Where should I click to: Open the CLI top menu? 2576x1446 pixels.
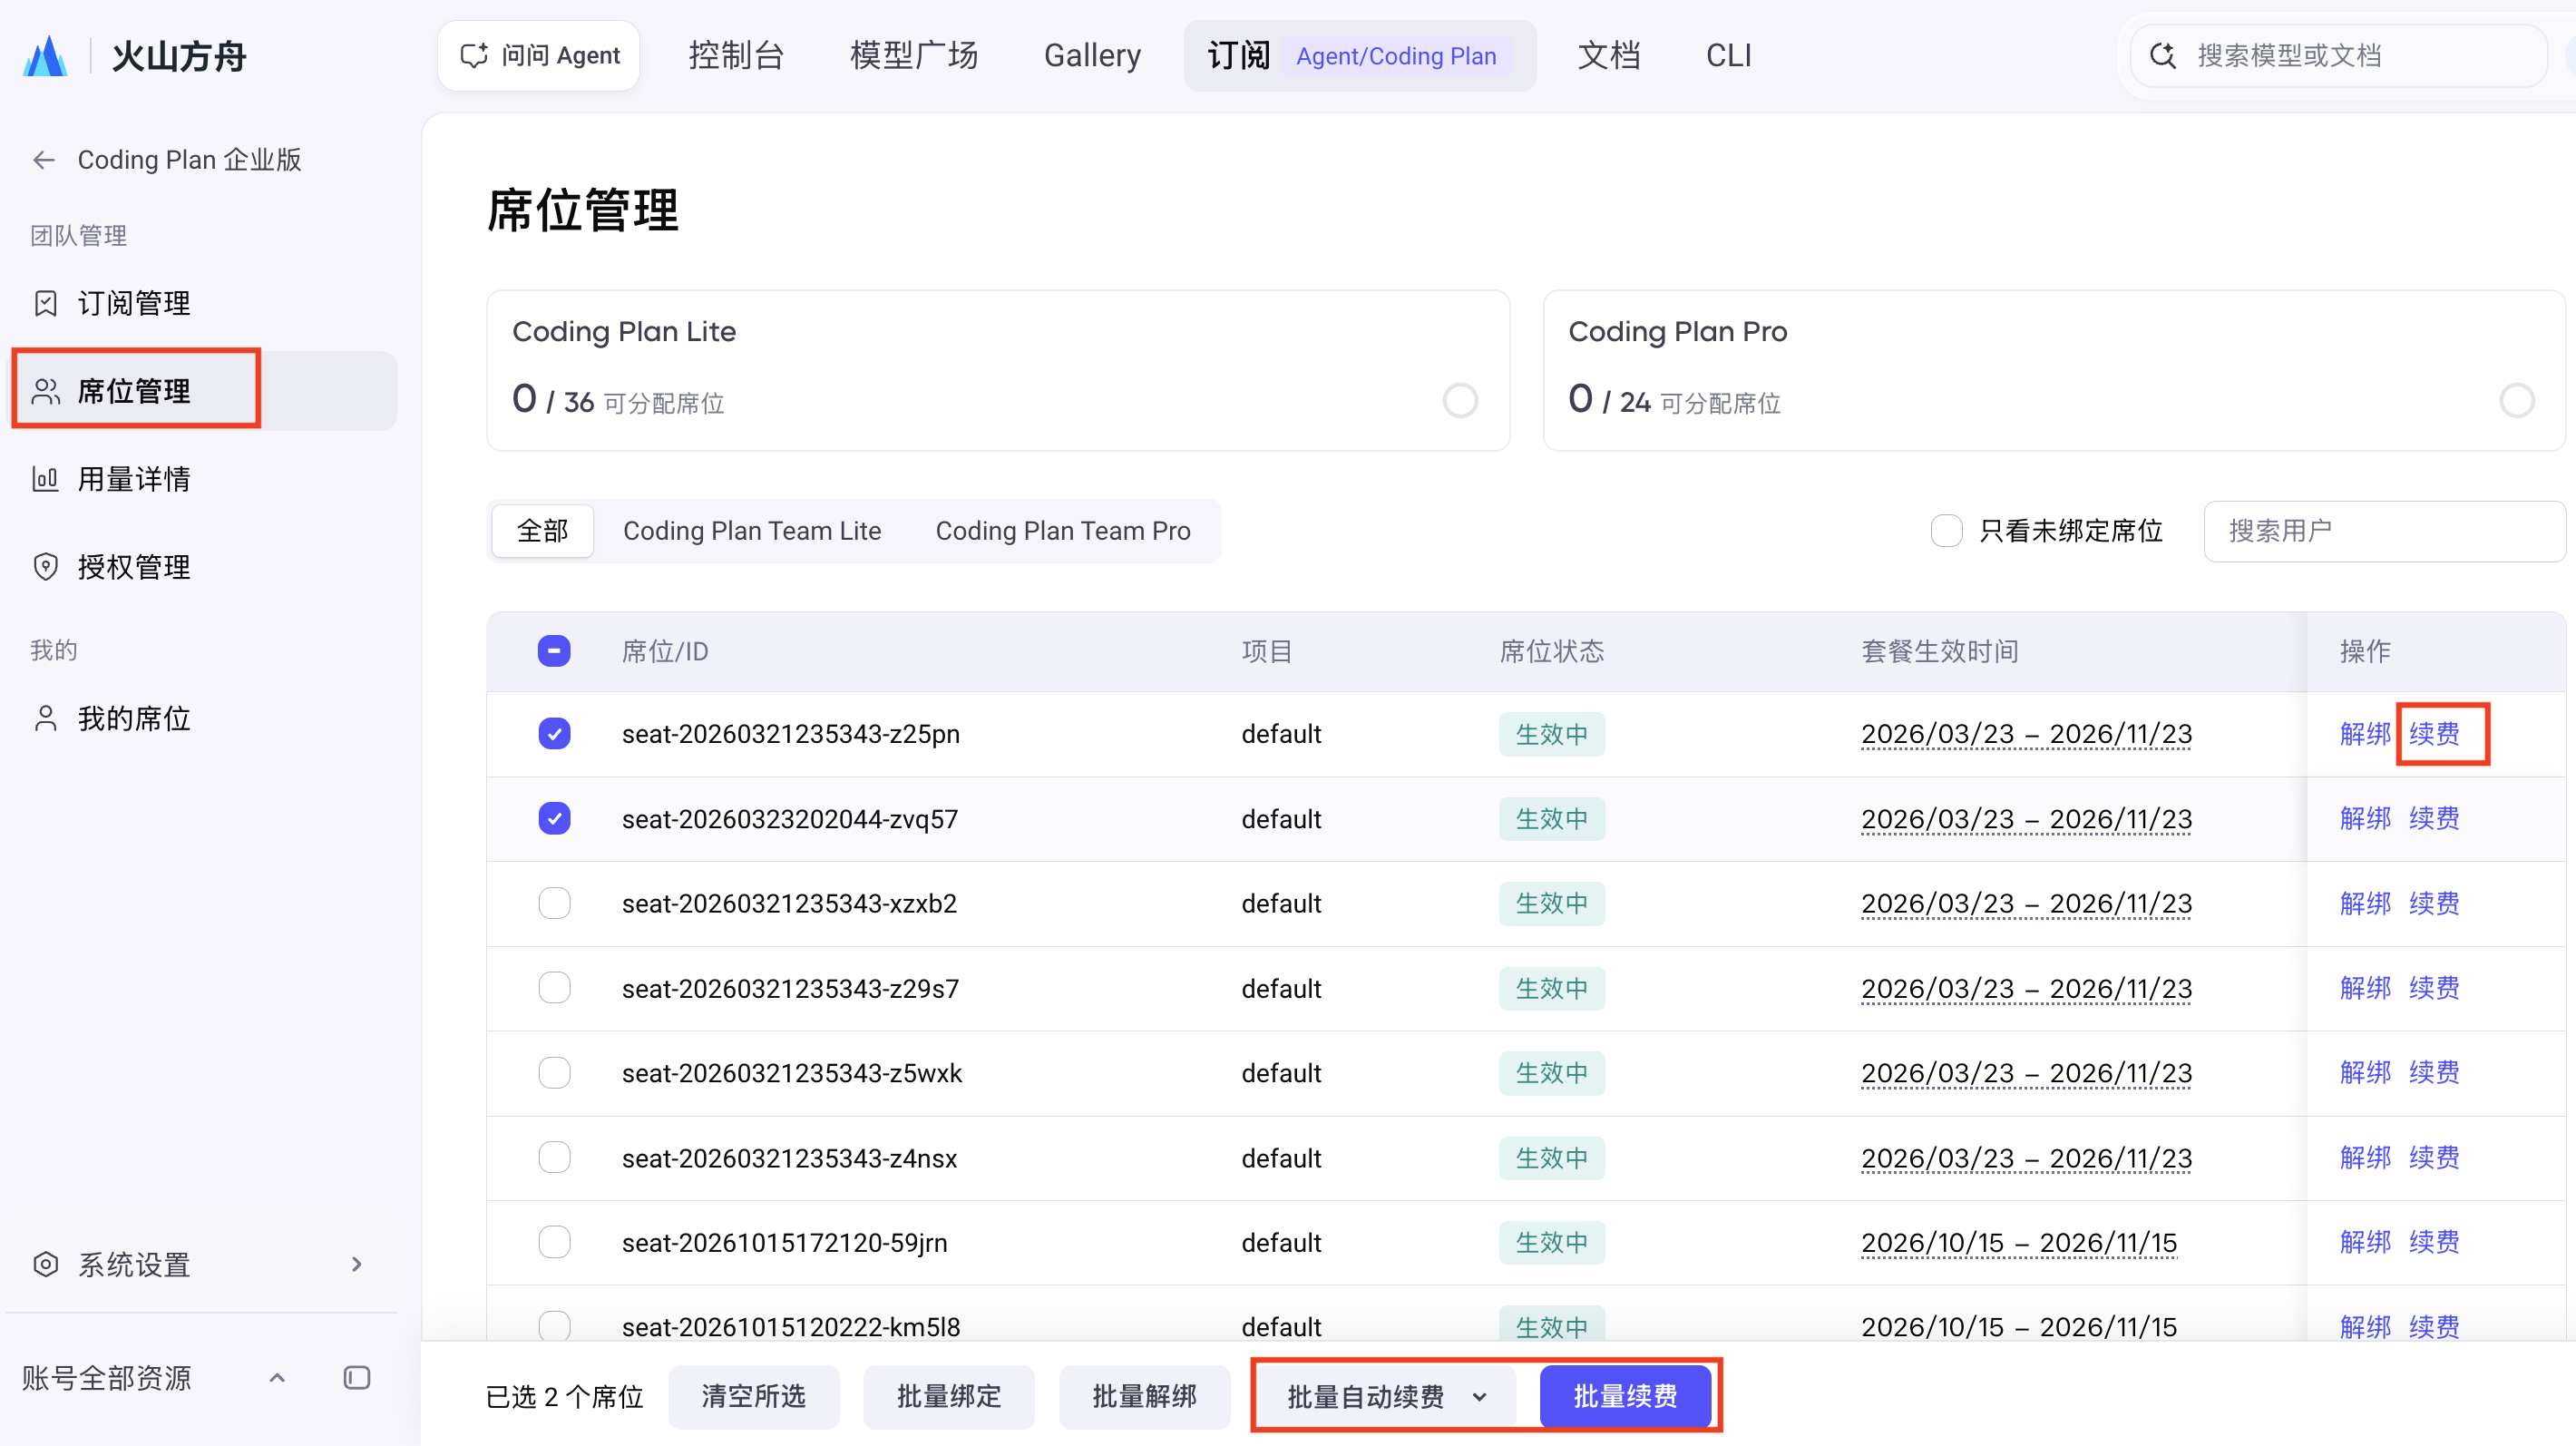[x=1729, y=56]
